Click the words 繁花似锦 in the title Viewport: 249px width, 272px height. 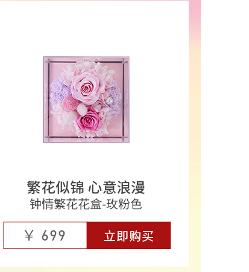click(x=55, y=187)
